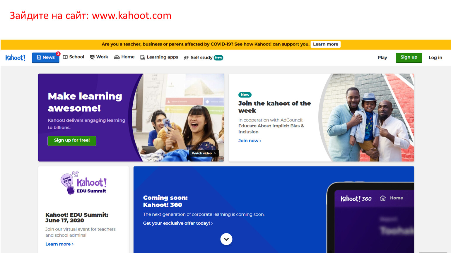The height and width of the screenshot is (253, 451).
Task: Click Learn more in the COVID-19 banner
Action: coord(325,44)
